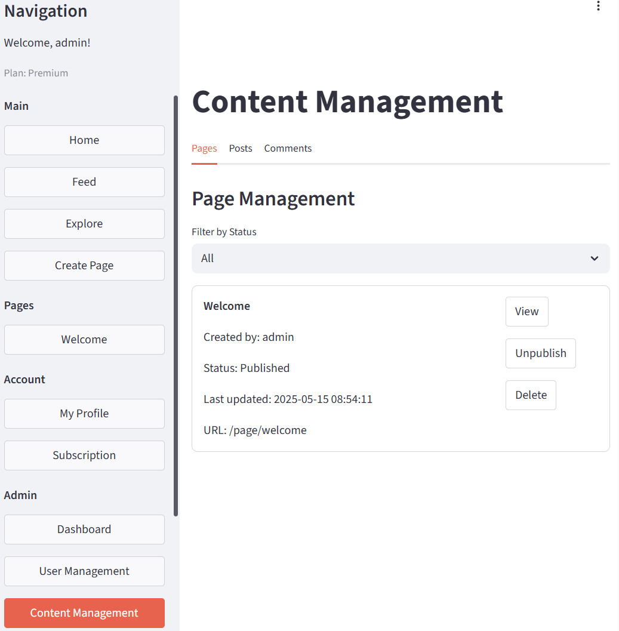Delete the Welcome page
619x631 pixels.
pos(531,395)
